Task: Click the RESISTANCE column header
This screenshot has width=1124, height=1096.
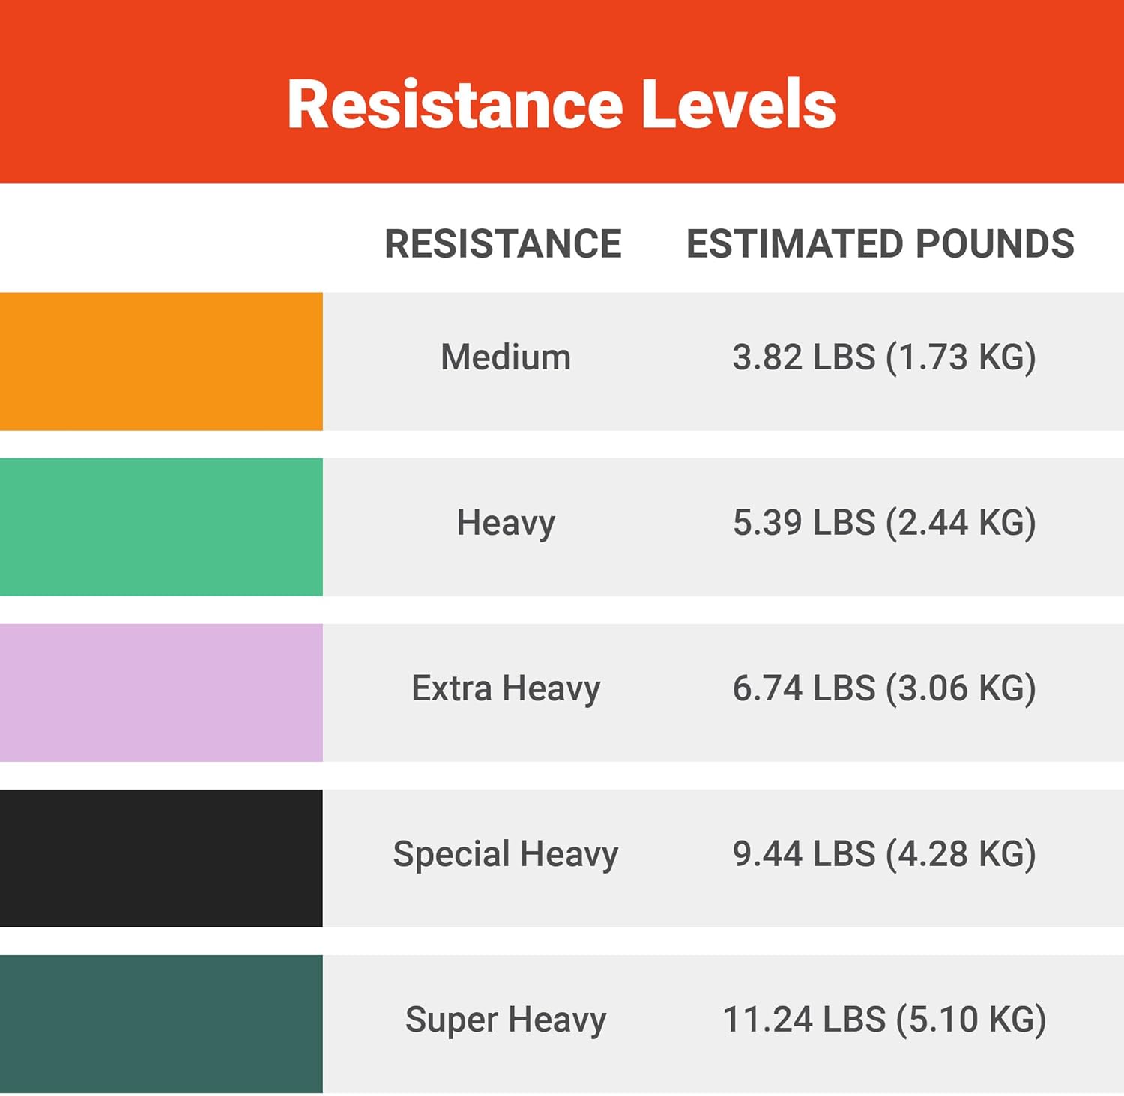Action: click(503, 243)
